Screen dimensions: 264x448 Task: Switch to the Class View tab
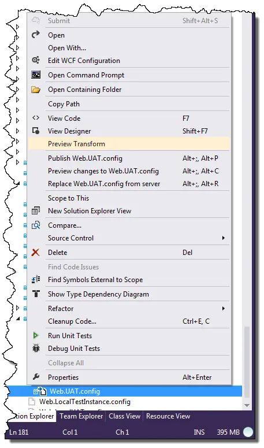point(124,416)
